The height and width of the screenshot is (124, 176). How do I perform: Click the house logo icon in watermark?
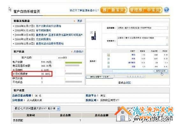(x=123, y=114)
